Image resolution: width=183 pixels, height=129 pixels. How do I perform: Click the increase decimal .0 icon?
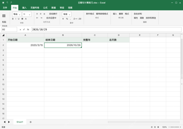tap(74, 19)
